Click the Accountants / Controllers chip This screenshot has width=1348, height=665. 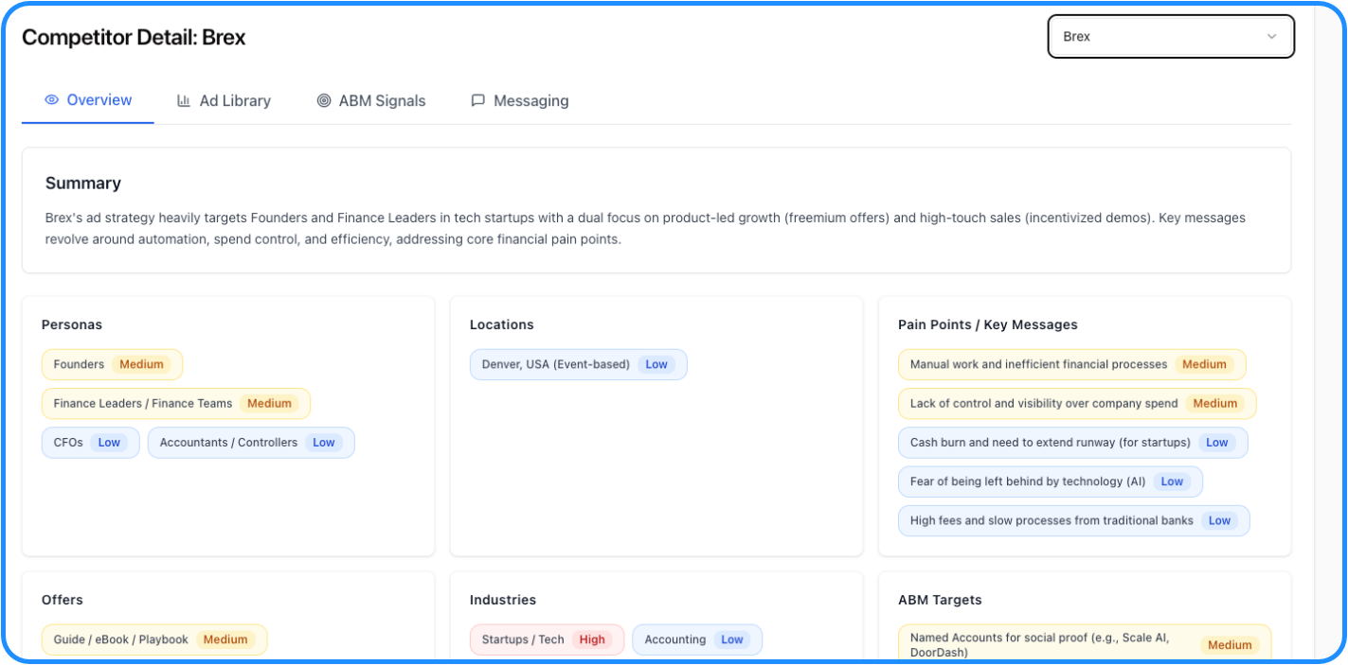pos(250,443)
